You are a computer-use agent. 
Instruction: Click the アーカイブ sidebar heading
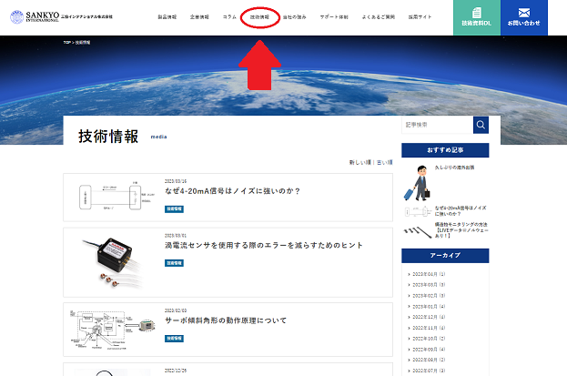pos(445,256)
